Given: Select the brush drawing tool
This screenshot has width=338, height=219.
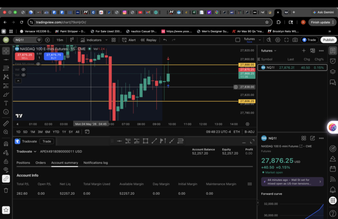Looking at the screenshot, I should (x=6, y=95).
